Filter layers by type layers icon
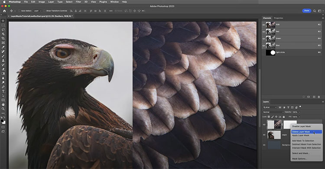Image resolution: width=325 pixels, height=169 pixels. point(288,107)
